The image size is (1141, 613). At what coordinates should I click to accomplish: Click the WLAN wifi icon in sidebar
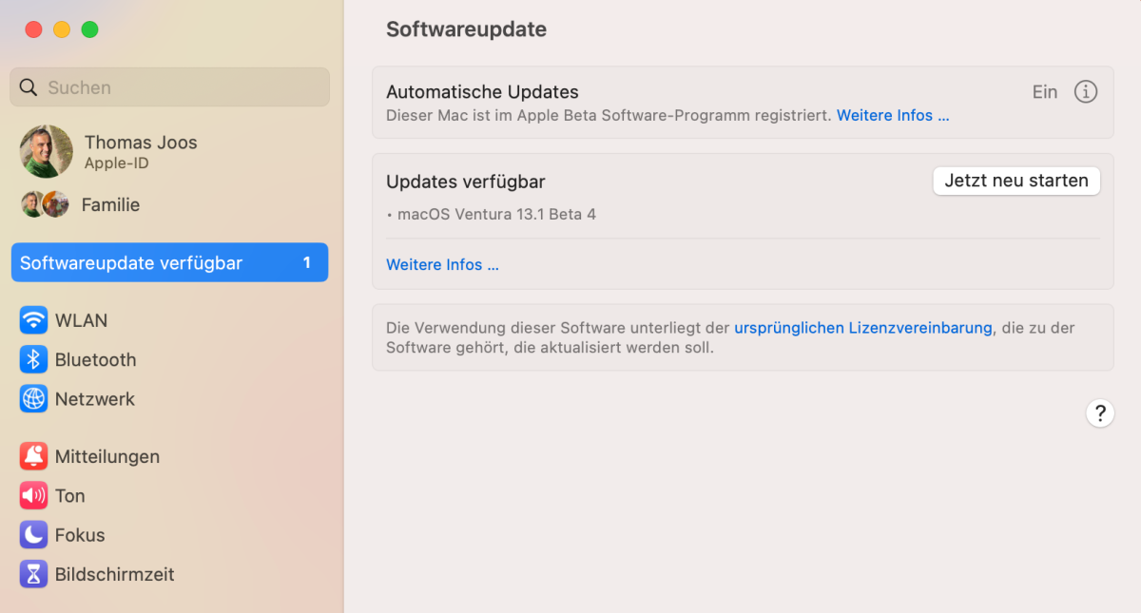click(33, 320)
